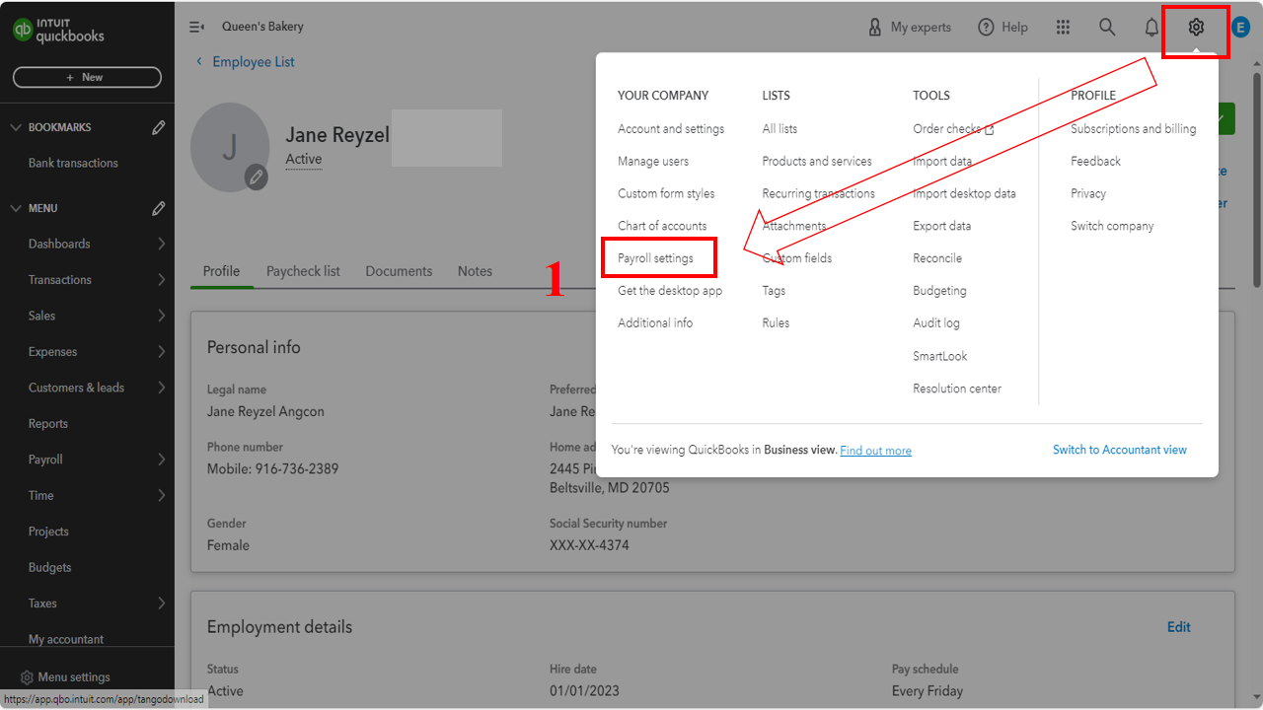Switch to the Paycheck list tab
The width and height of the screenshot is (1263, 710).
pyautogui.click(x=303, y=271)
